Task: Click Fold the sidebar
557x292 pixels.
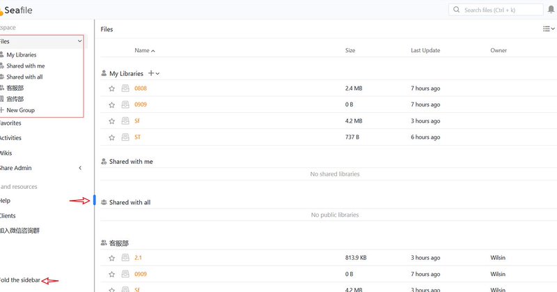Action: [x=20, y=280]
